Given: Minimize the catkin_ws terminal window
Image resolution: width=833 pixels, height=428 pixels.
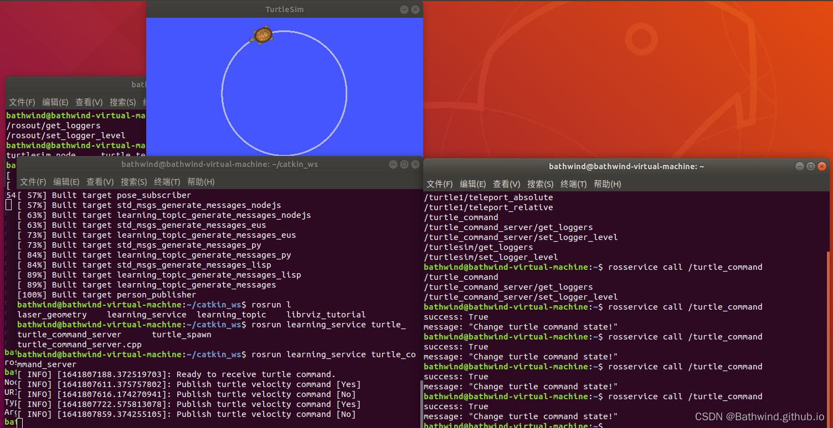Looking at the screenshot, I should [393, 164].
